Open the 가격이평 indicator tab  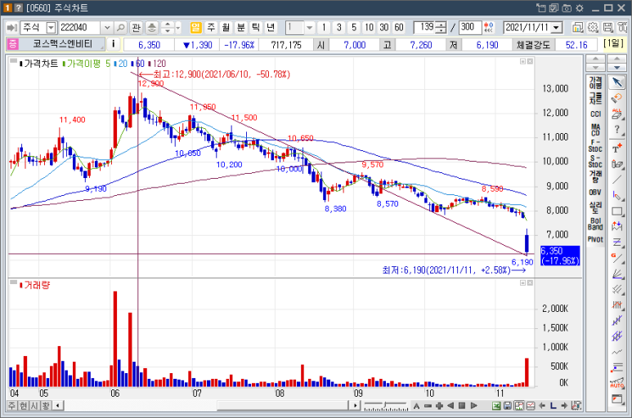[595, 82]
